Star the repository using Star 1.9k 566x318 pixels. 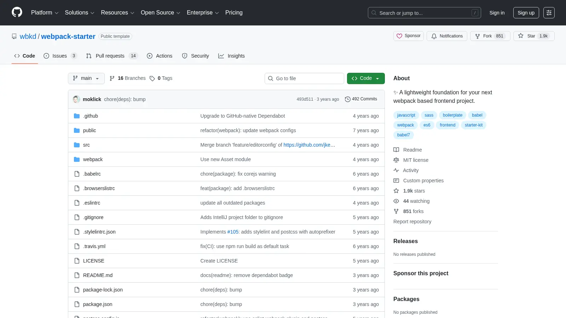tap(534, 36)
